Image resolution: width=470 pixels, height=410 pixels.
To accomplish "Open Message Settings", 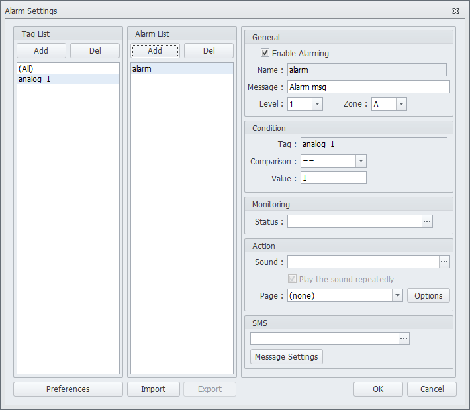I will (x=286, y=356).
